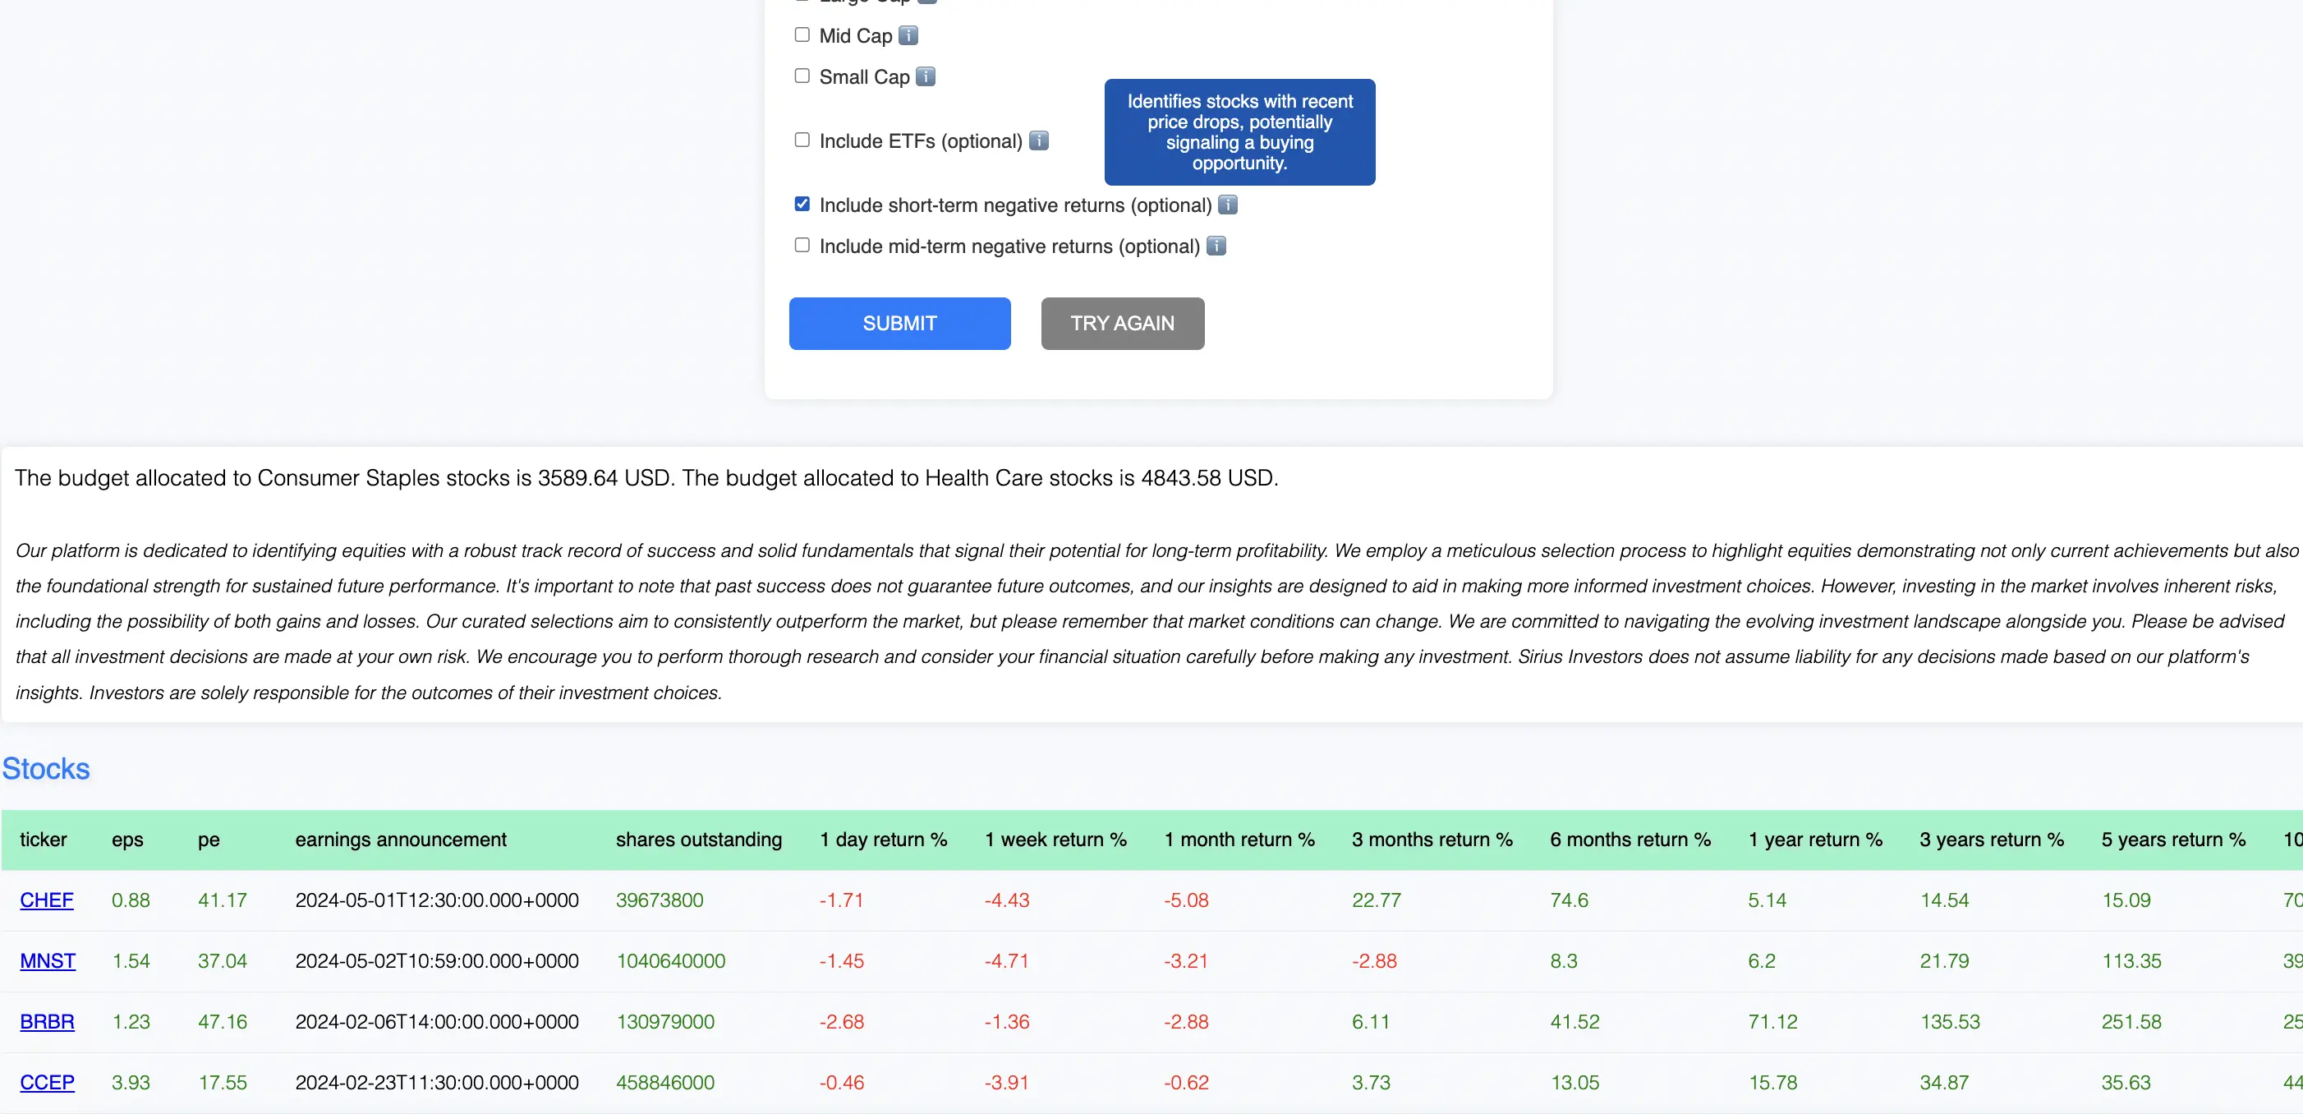
Task: Click the ticker column header
Action: click(44, 840)
